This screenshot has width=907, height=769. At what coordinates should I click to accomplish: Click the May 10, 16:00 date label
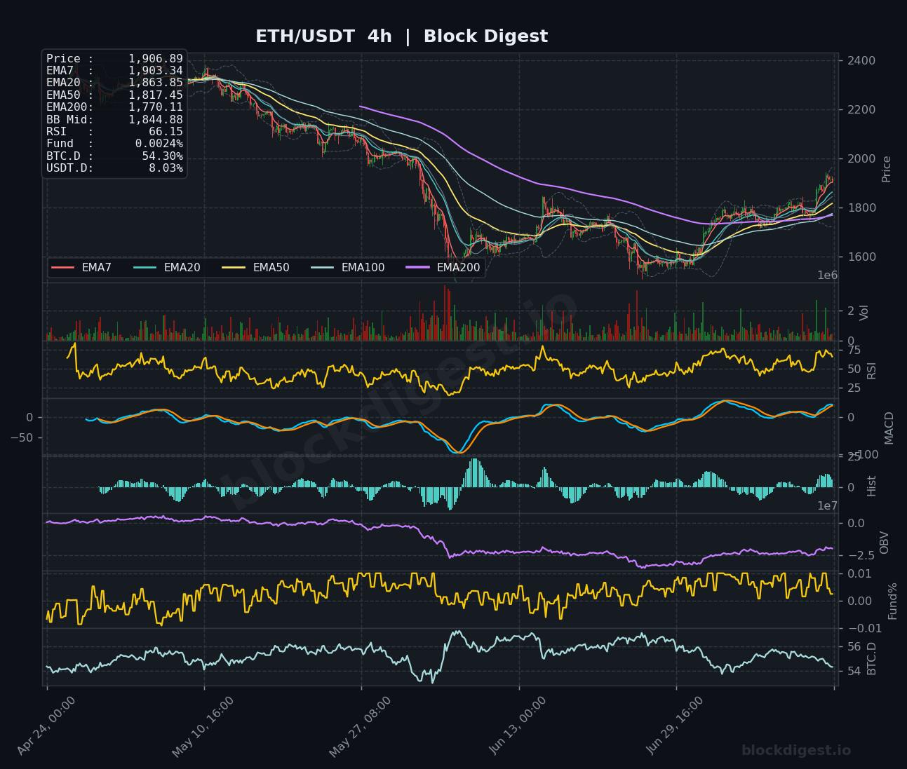203,726
